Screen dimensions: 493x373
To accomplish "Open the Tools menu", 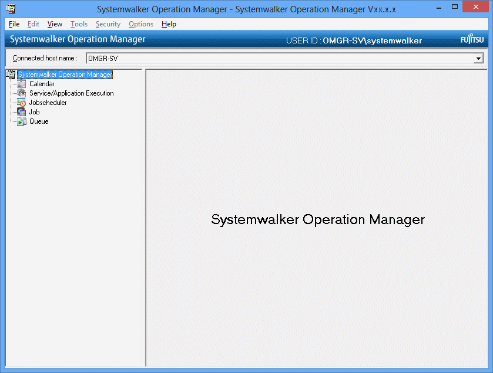I will pyautogui.click(x=79, y=24).
